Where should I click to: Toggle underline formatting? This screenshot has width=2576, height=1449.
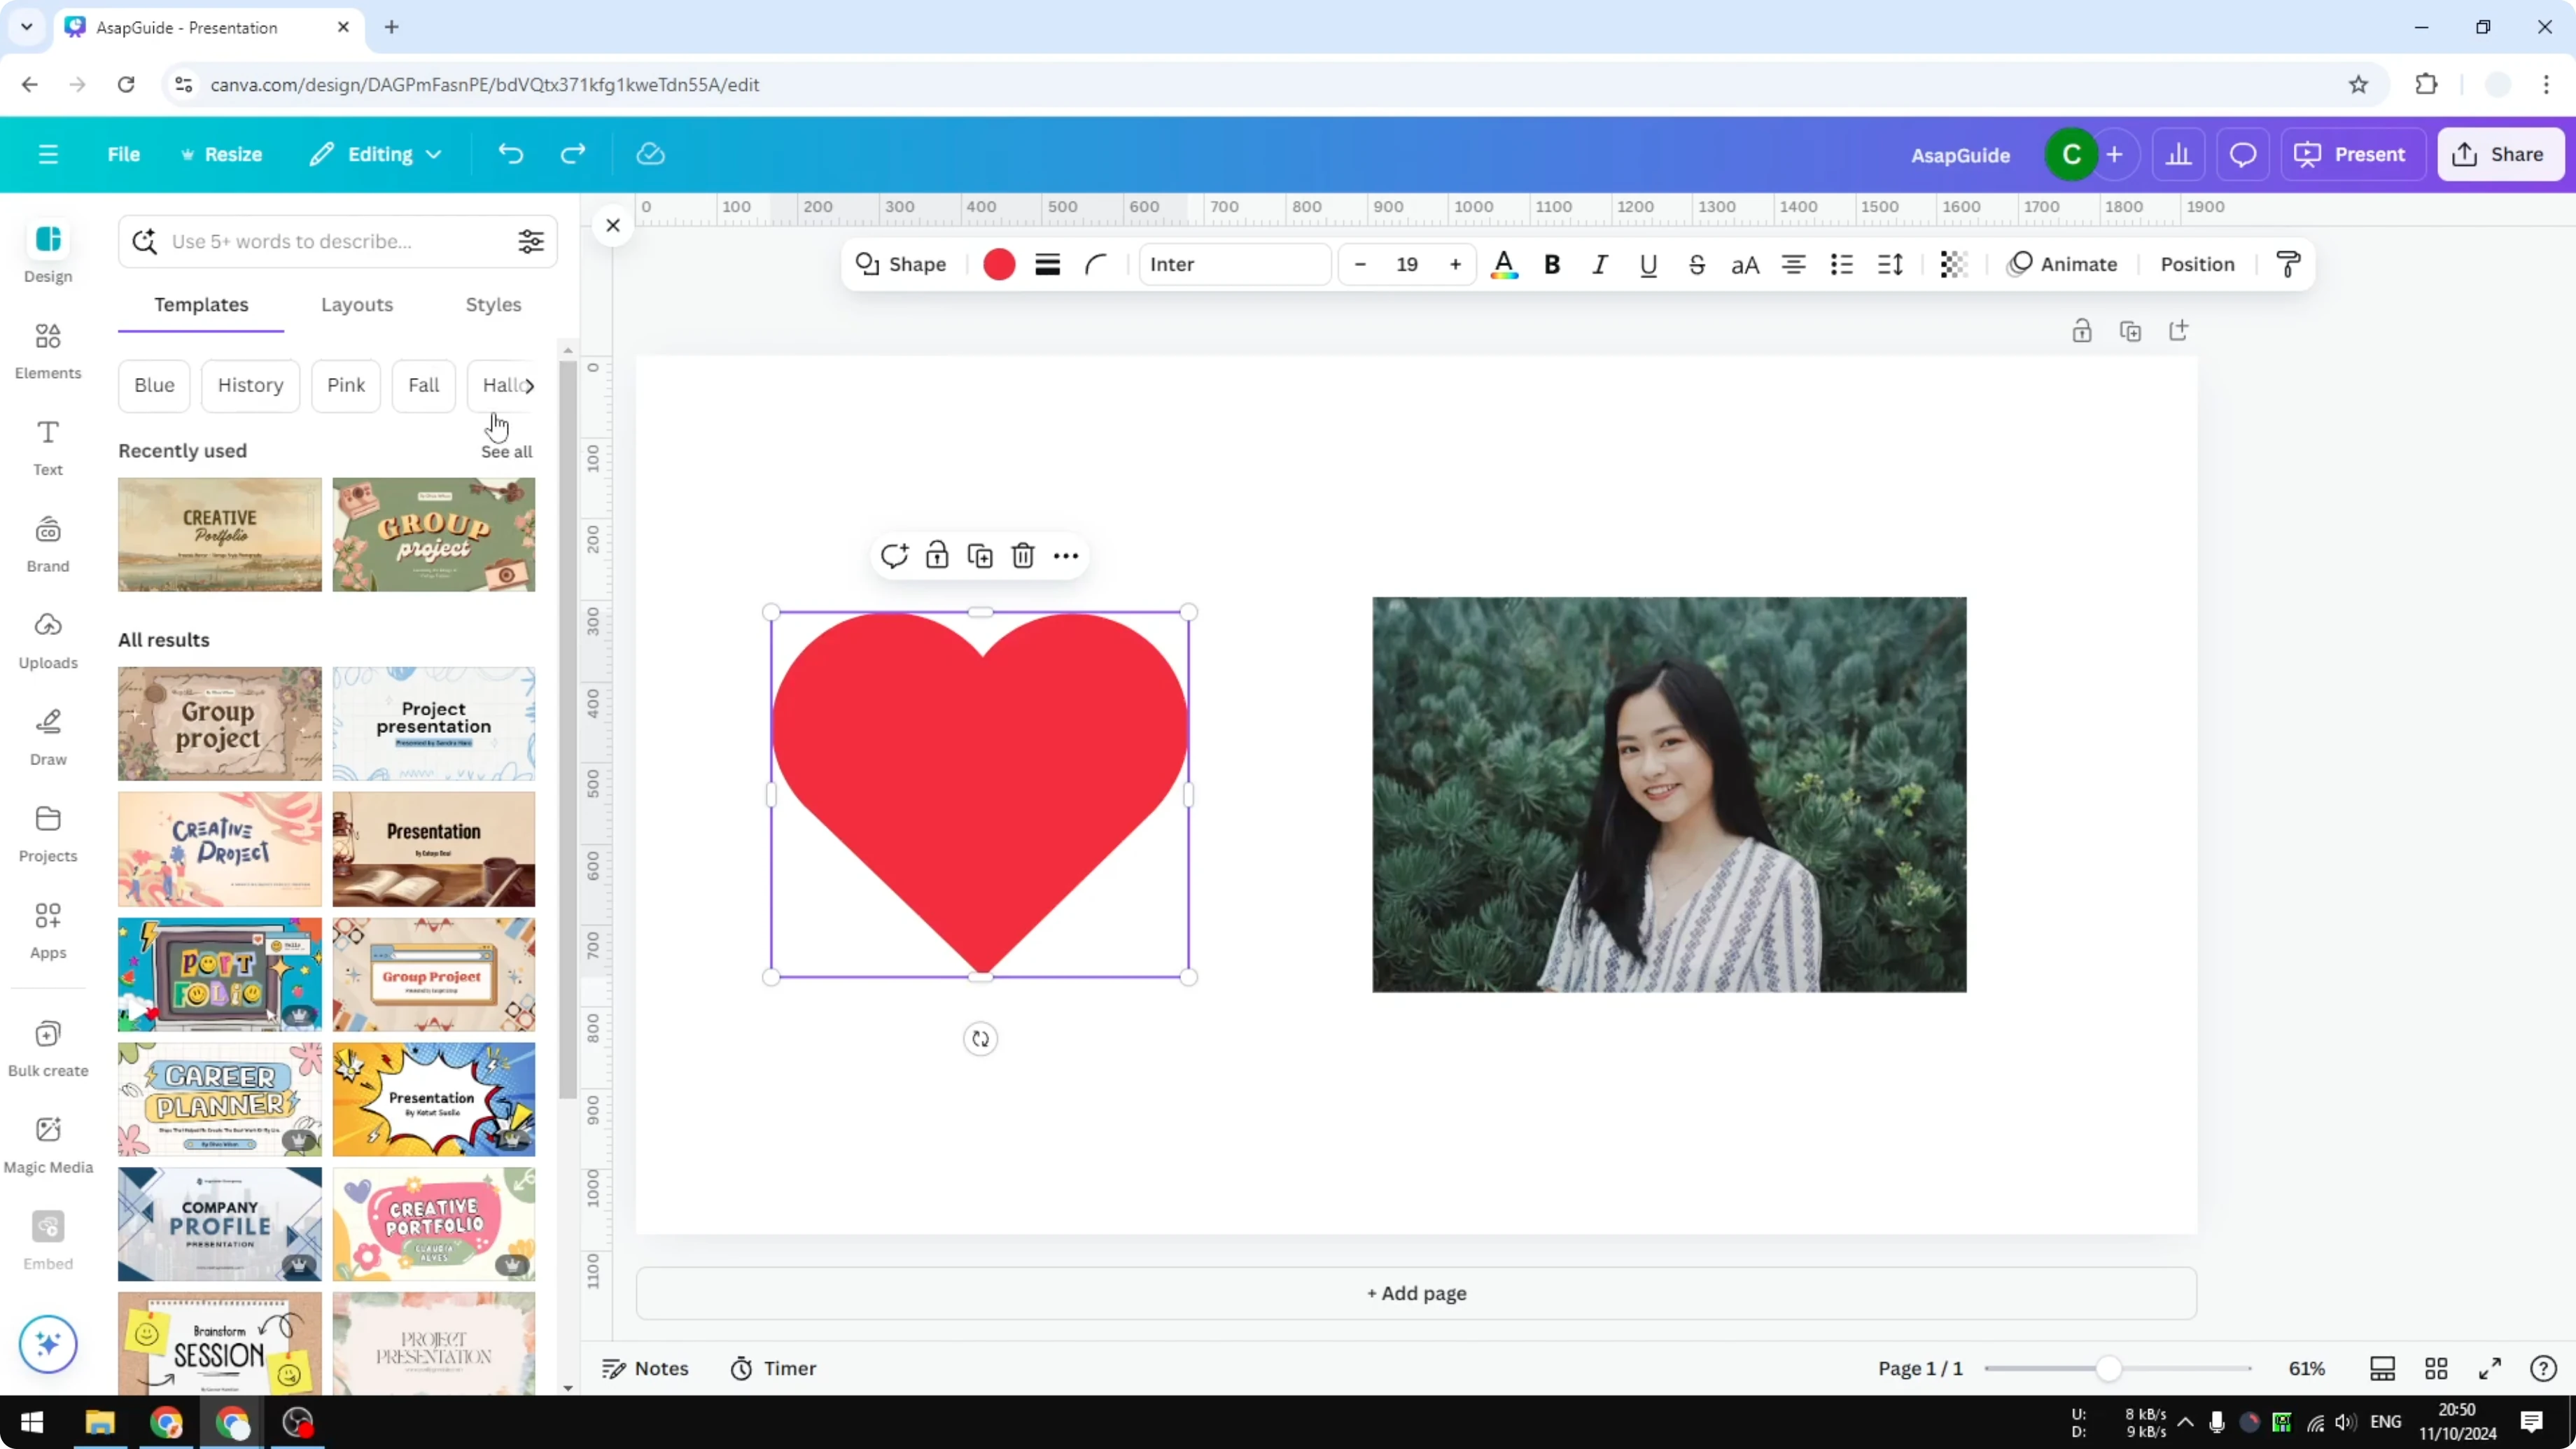tap(1648, 264)
